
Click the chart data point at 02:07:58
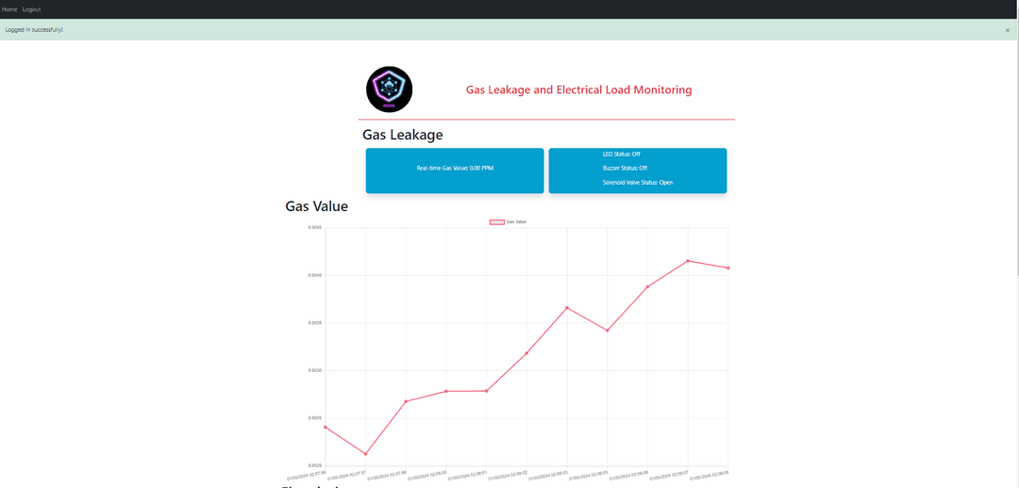406,401
